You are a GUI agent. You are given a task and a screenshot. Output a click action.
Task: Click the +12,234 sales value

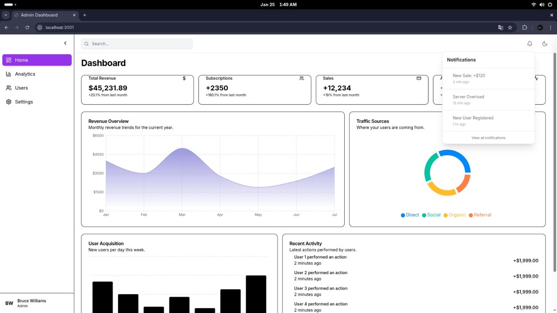pos(337,88)
